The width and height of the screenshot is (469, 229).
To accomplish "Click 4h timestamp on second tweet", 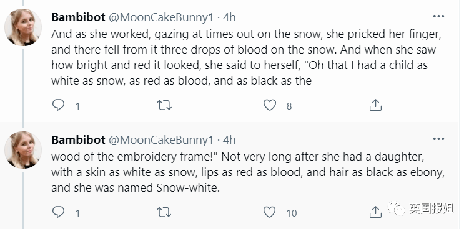I will coord(229,140).
